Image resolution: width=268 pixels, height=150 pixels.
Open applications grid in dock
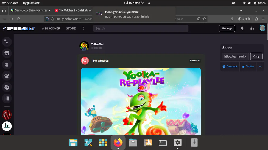tap(103, 143)
